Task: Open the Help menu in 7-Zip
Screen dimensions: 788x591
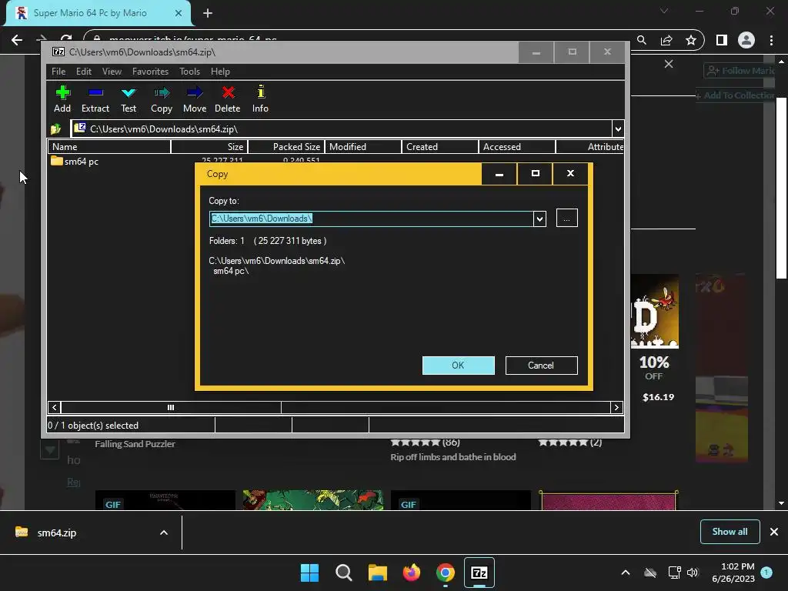Action: pyautogui.click(x=220, y=72)
